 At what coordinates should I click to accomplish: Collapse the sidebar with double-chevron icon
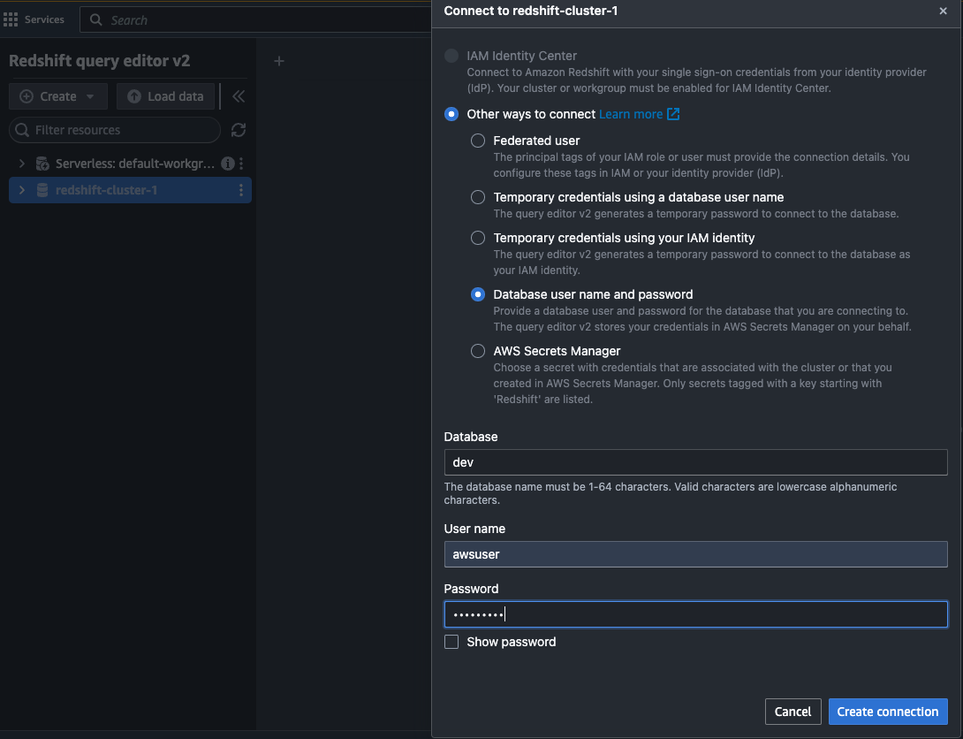(x=239, y=96)
